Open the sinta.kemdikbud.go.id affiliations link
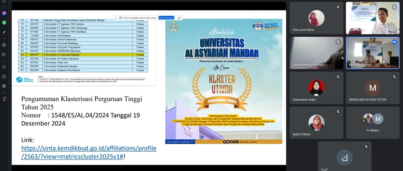 pyautogui.click(x=89, y=152)
